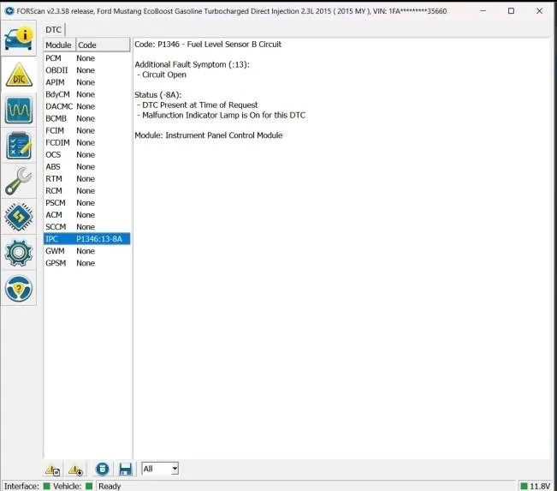
Task: Select the DTC tab
Action: point(54,30)
